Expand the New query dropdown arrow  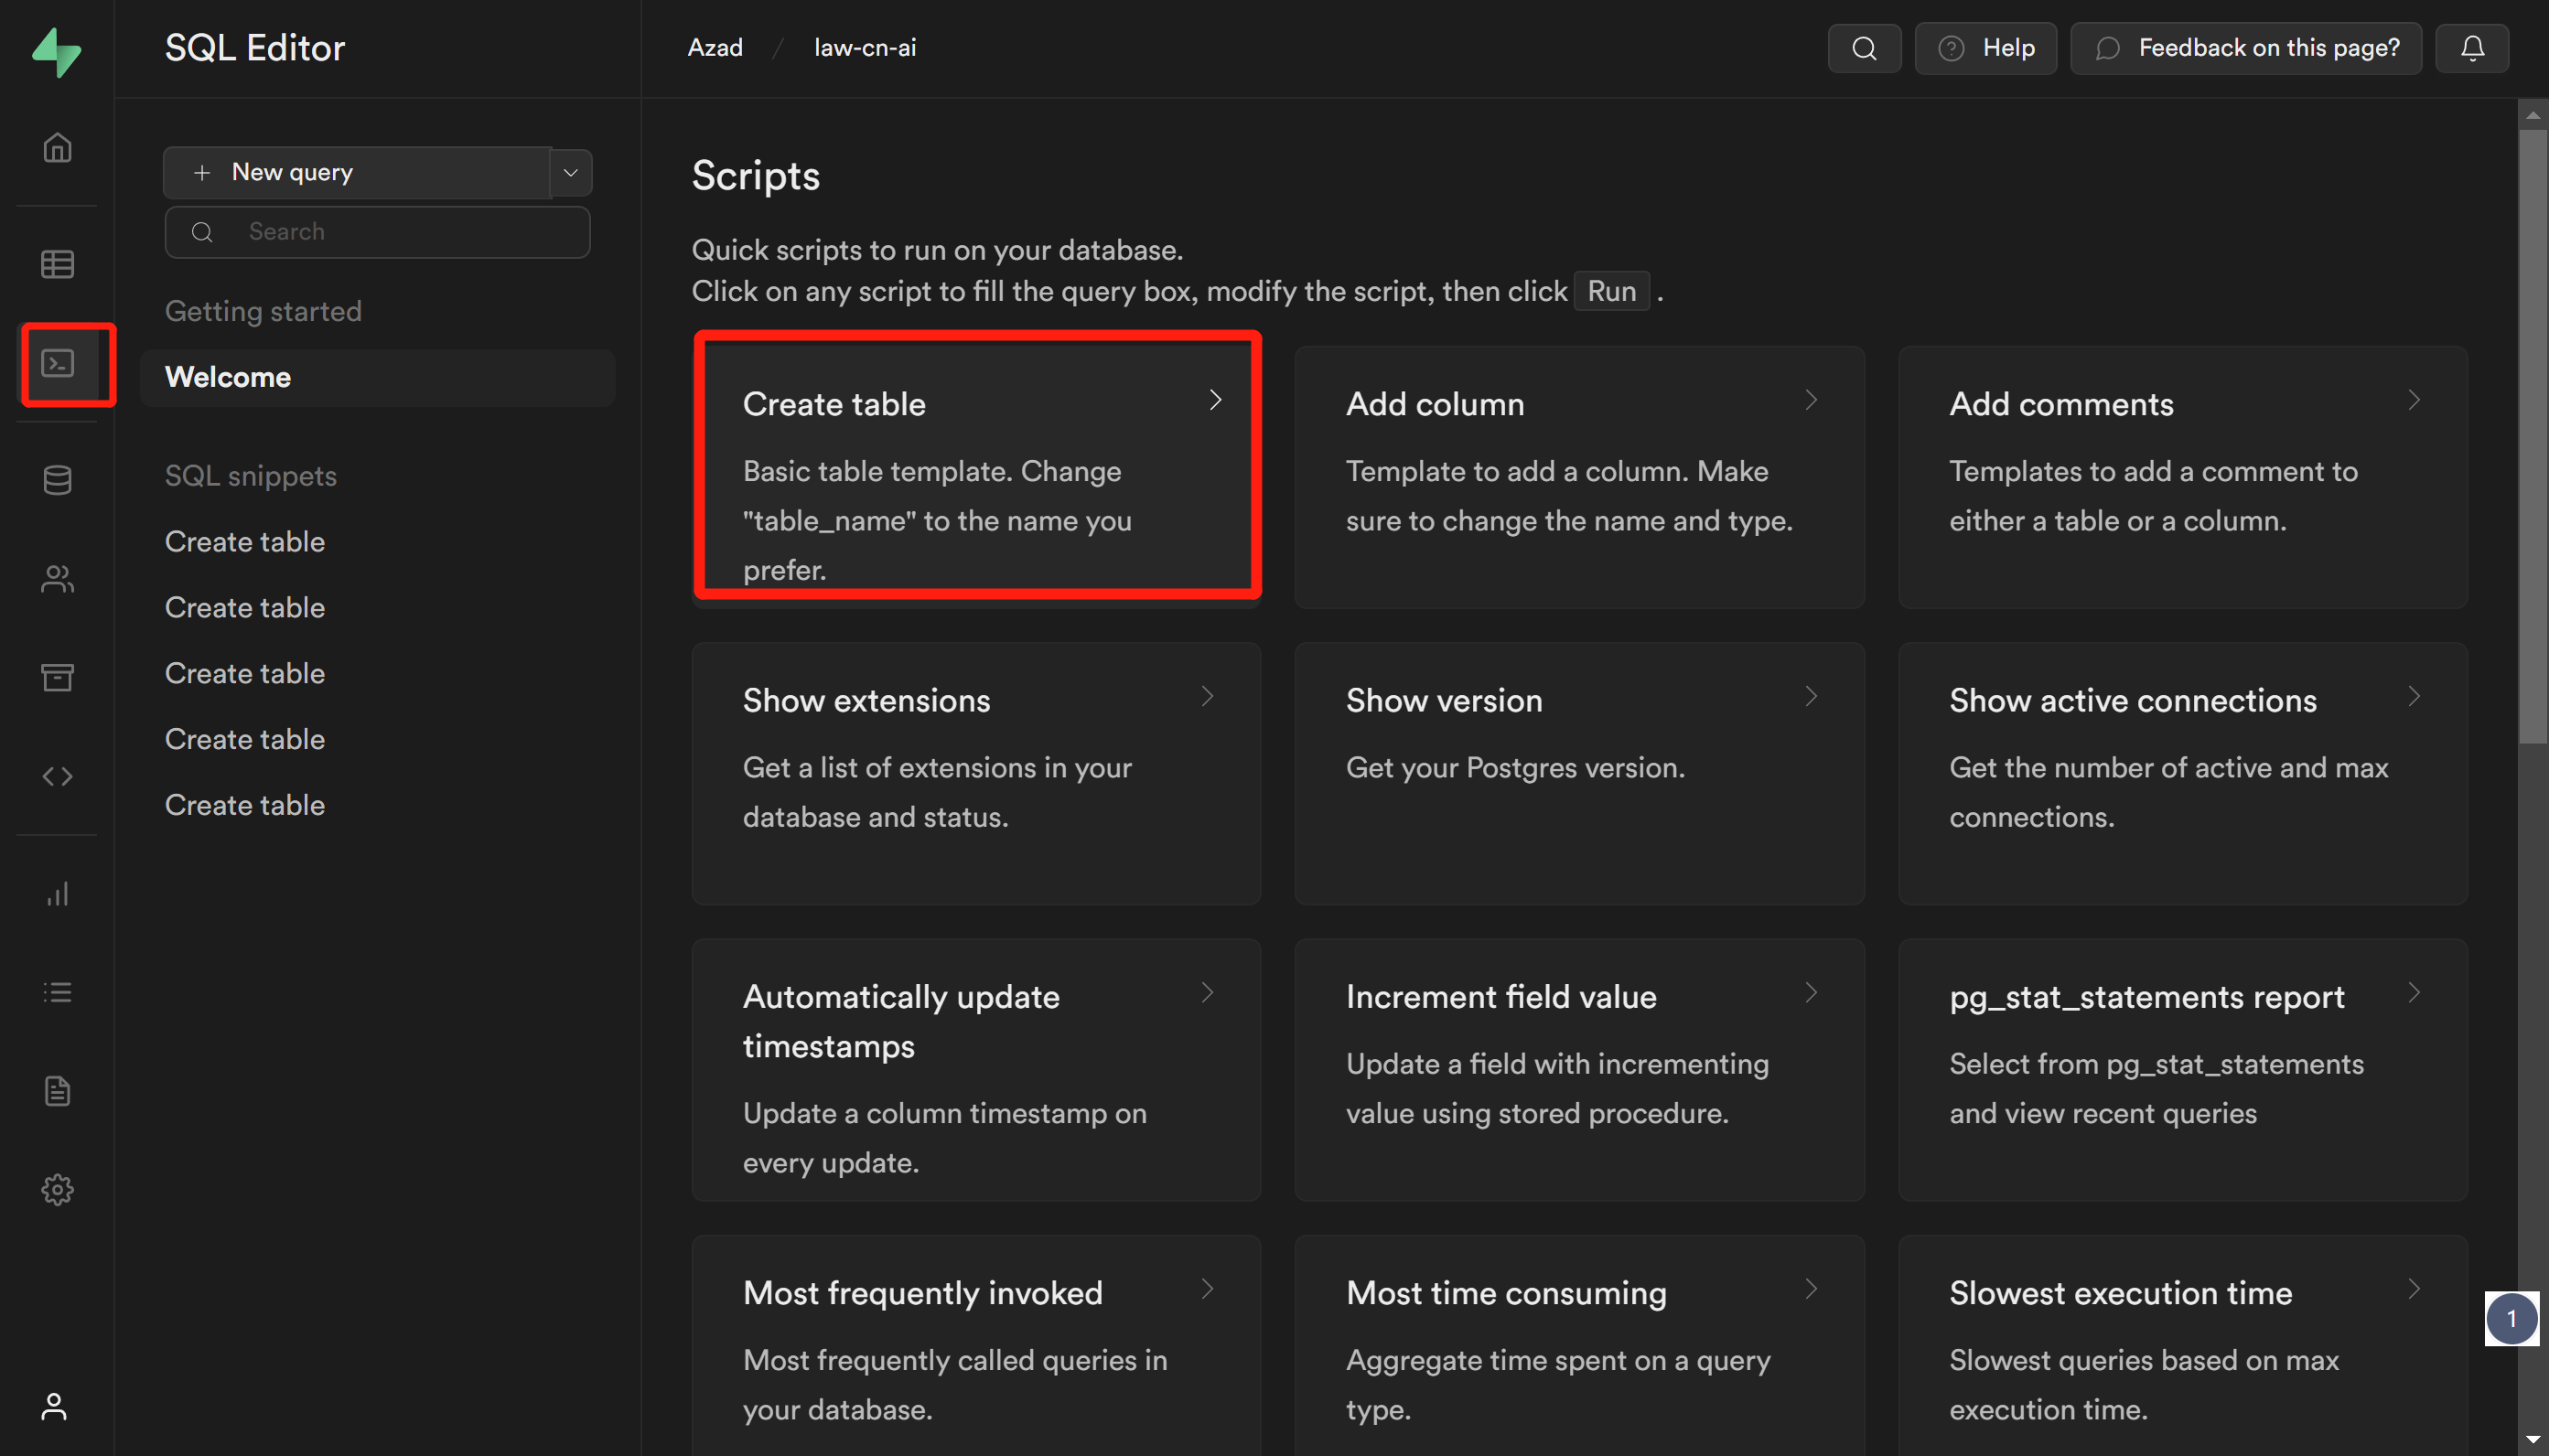click(x=571, y=173)
